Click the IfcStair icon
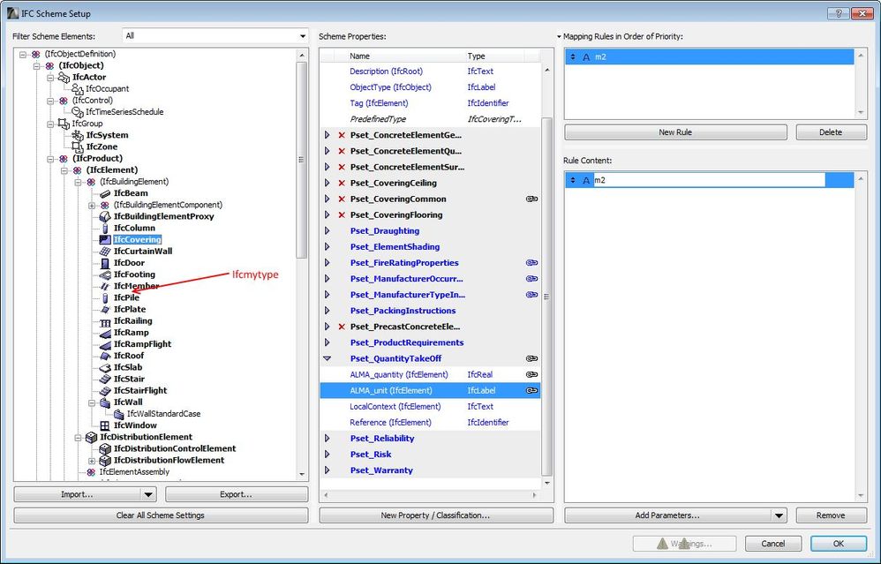This screenshot has width=881, height=564. click(105, 380)
